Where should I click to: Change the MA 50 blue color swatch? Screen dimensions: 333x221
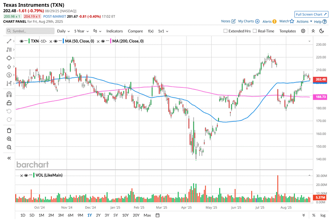click(x=63, y=41)
